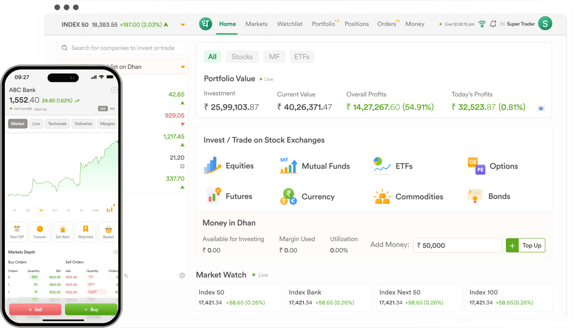574x328 pixels.
Task: Click the Add Money amount field
Action: click(457, 245)
